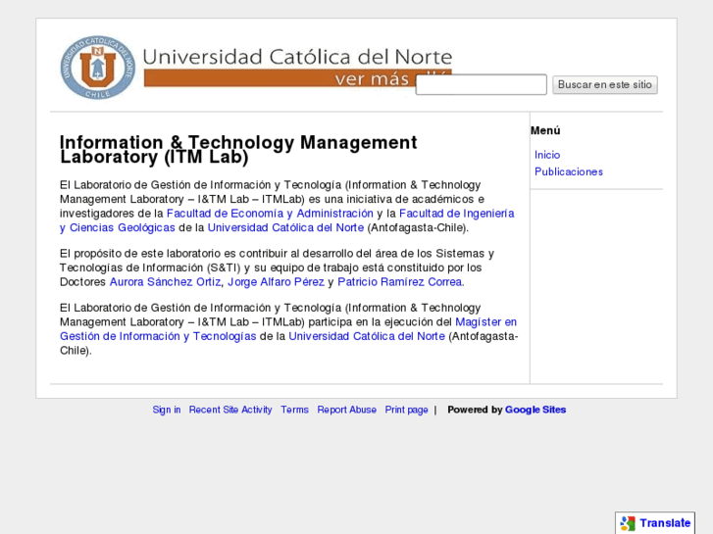Screen dimensions: 713x534
Task: Open Patricio Ramírez Correa profile link
Action: point(400,282)
